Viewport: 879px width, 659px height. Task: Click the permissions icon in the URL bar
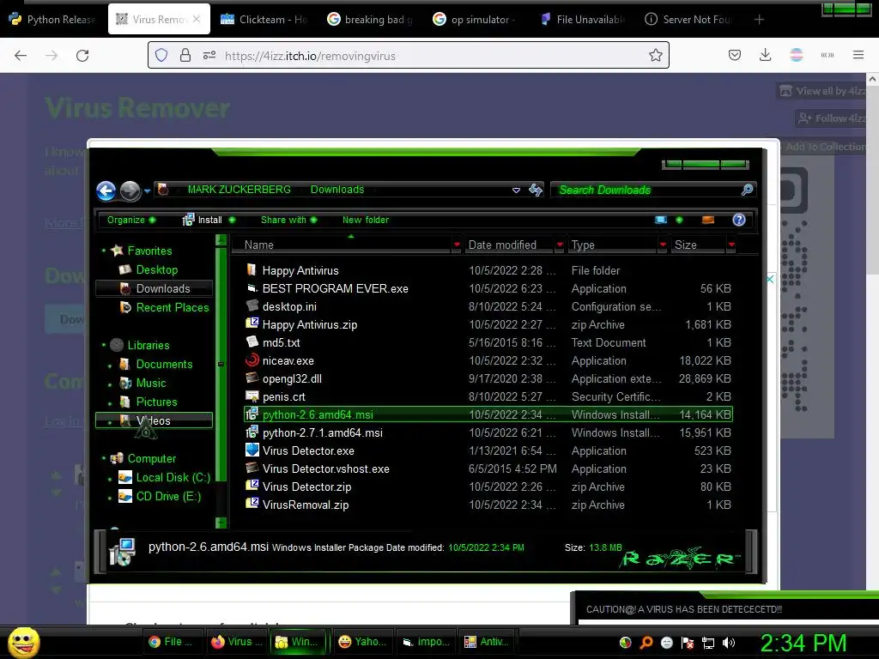(x=209, y=56)
